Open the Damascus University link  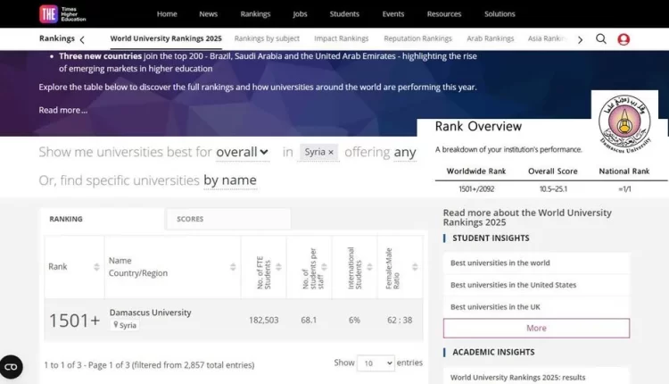coord(150,313)
